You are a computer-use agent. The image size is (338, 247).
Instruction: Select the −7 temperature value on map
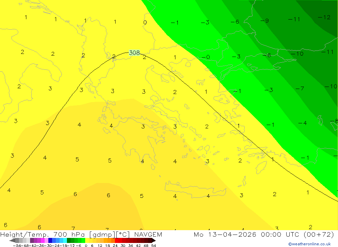[300, 88]
